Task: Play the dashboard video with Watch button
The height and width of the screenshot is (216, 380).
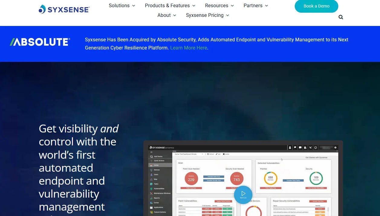Action: tap(243, 195)
